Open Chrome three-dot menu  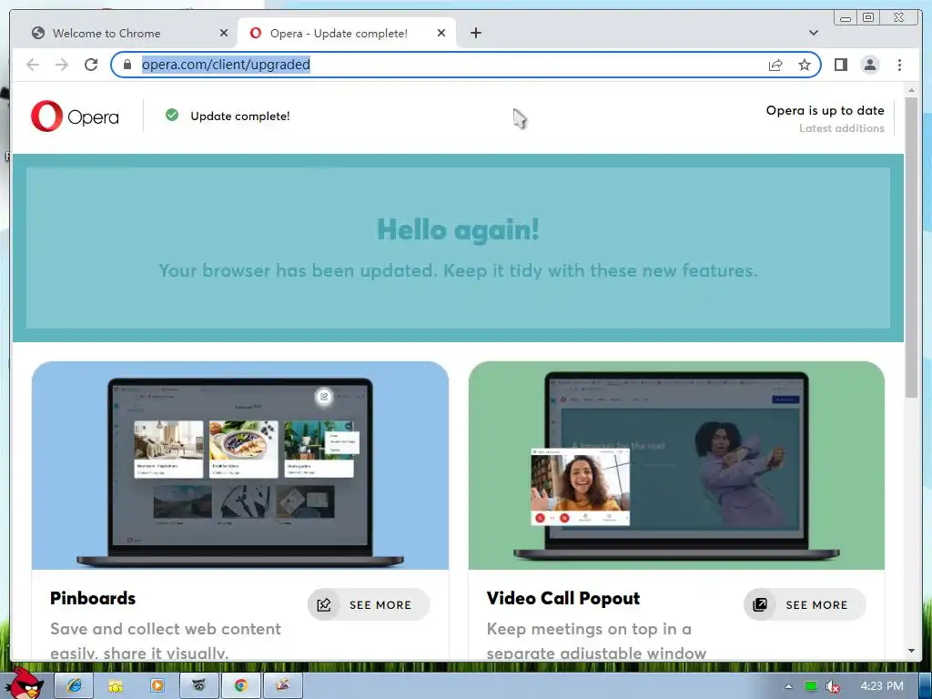899,65
